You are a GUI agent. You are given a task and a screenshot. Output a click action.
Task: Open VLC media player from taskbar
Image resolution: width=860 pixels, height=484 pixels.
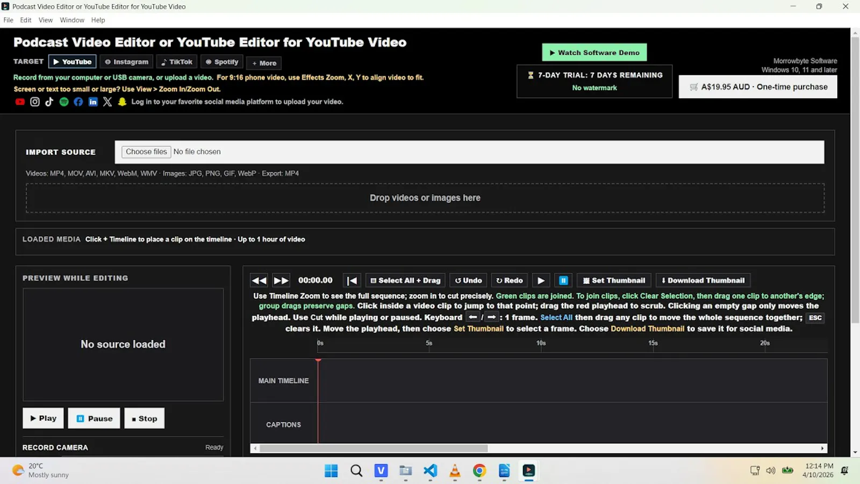point(455,471)
